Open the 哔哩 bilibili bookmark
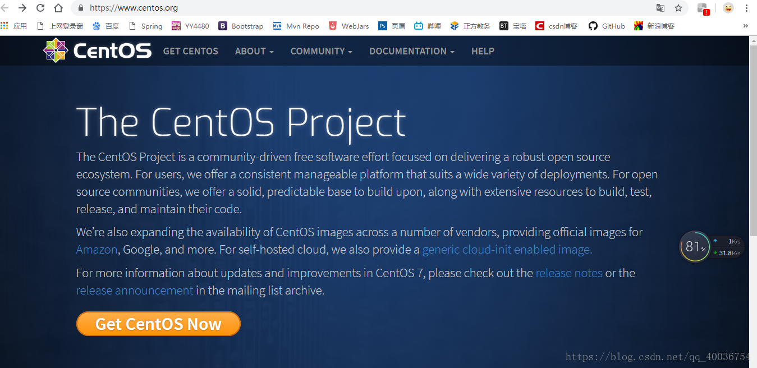 [x=428, y=26]
